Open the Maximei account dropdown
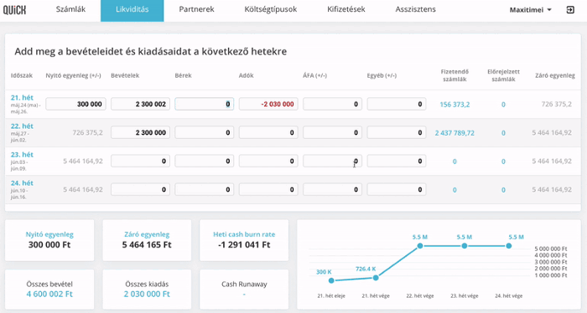The height and width of the screenshot is (313, 587). [530, 10]
